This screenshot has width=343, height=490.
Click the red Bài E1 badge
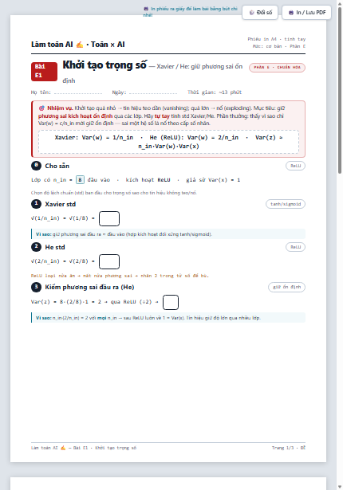coord(44,71)
